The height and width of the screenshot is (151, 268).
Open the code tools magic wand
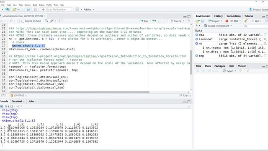click(x=52, y=21)
